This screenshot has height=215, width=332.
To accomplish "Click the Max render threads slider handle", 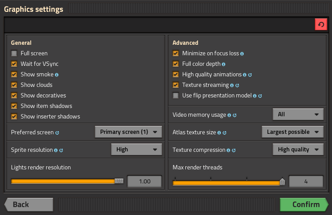I will coord(282,181).
